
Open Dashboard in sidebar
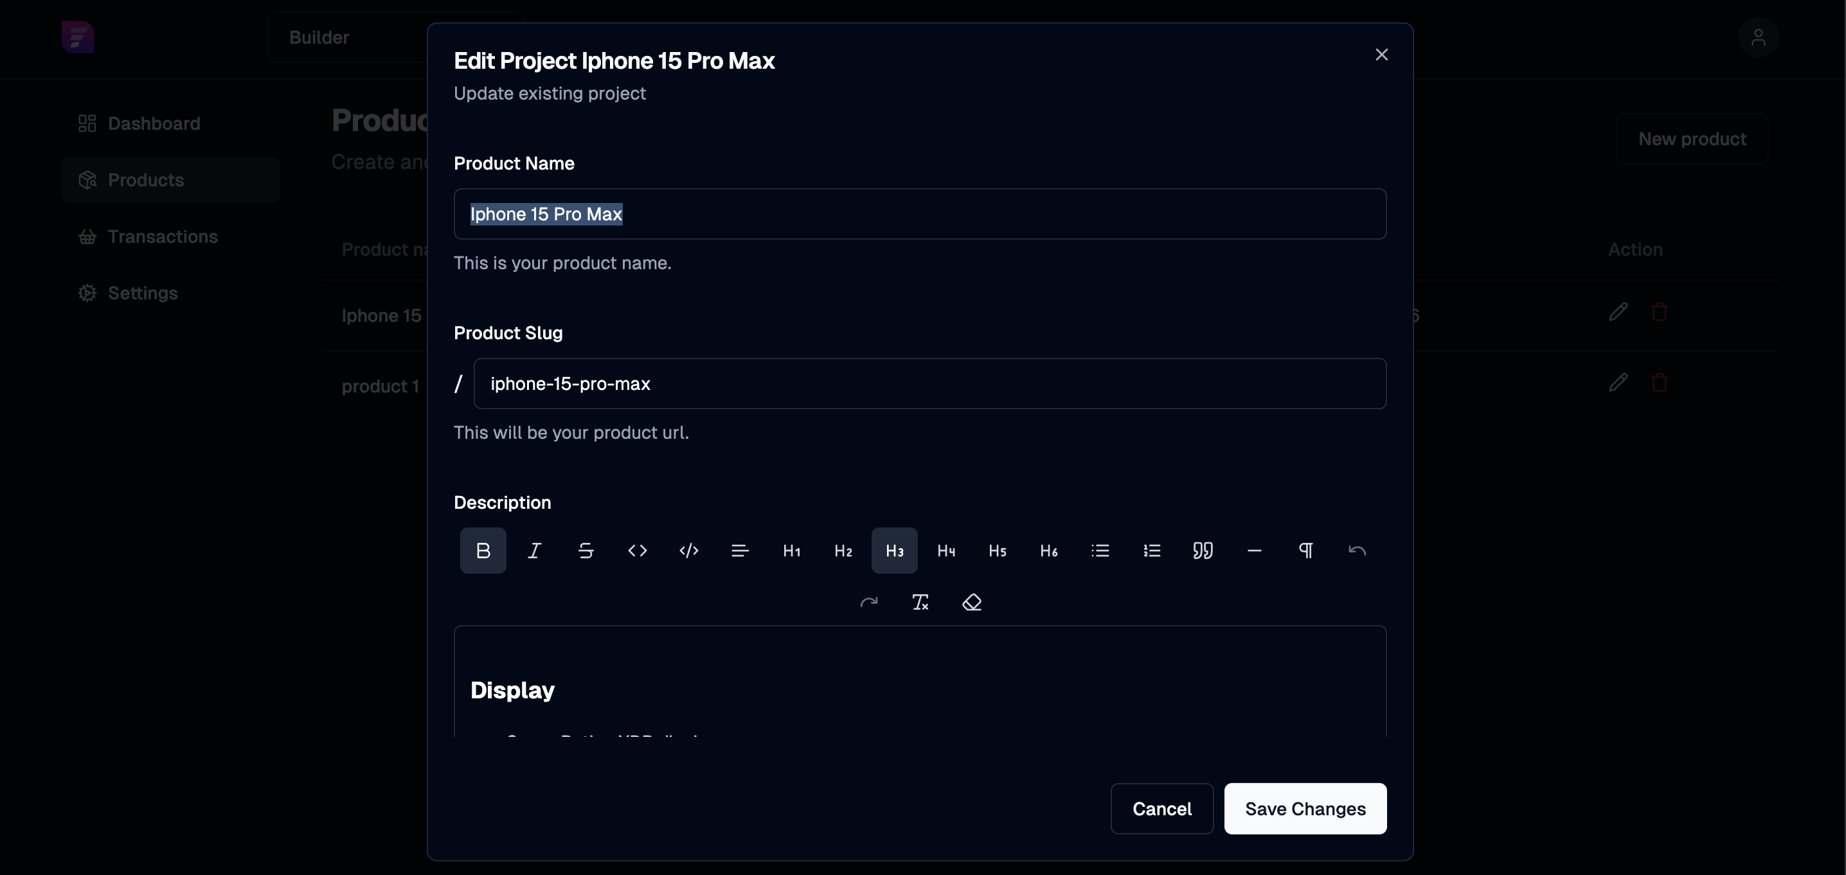point(170,123)
